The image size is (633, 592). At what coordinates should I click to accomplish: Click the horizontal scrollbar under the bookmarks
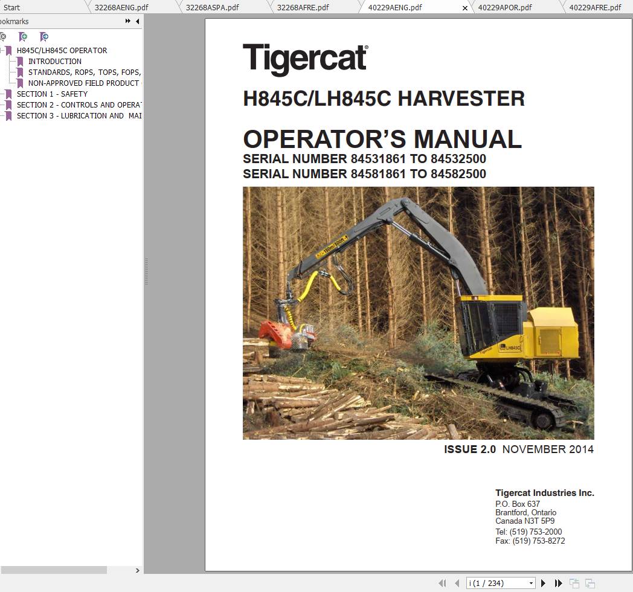tap(54, 569)
